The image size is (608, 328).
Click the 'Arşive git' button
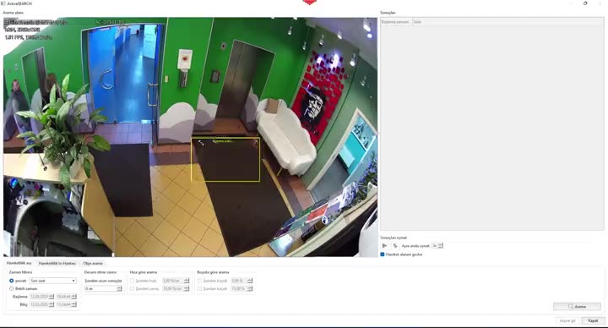pyautogui.click(x=567, y=320)
